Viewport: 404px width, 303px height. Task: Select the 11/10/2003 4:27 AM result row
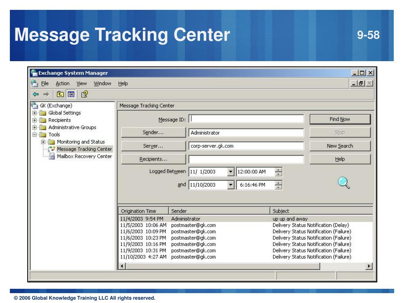(245, 257)
